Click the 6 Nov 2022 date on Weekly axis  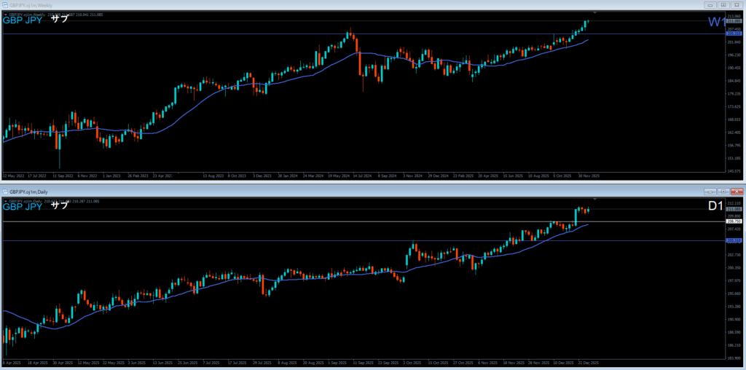click(87, 176)
